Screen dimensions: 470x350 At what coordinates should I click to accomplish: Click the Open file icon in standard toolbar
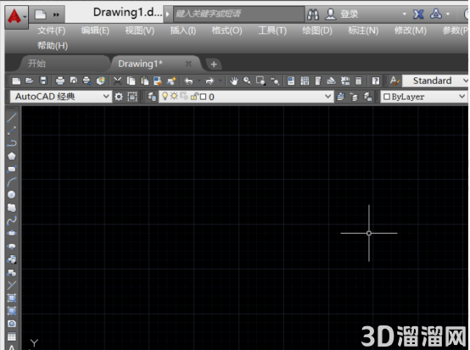(30, 81)
